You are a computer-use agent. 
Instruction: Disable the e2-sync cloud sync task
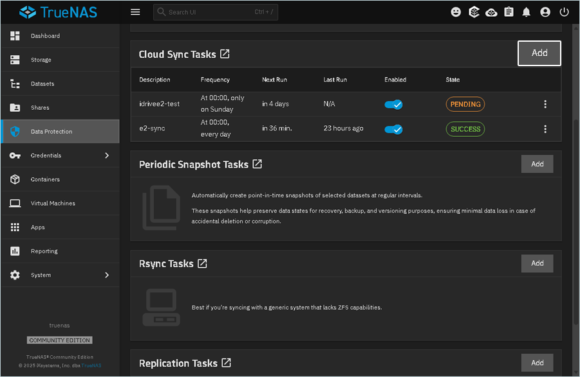click(393, 129)
